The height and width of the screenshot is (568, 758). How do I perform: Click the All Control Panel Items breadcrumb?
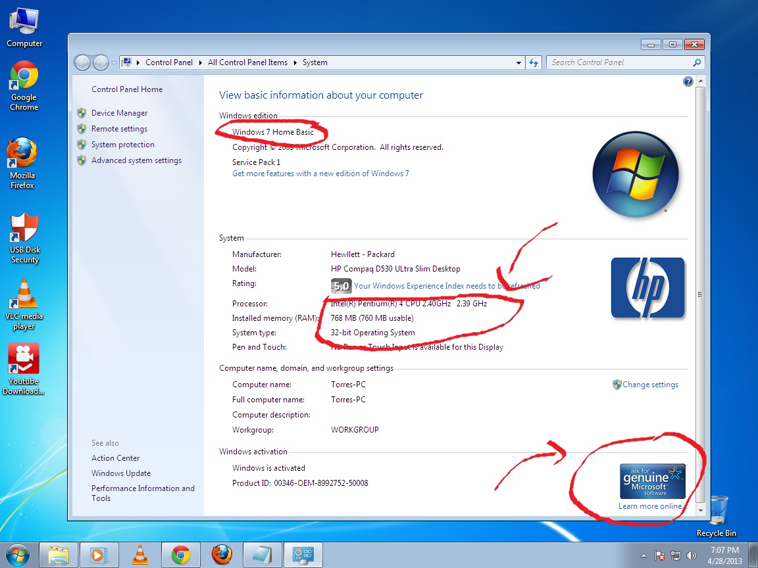tap(247, 62)
